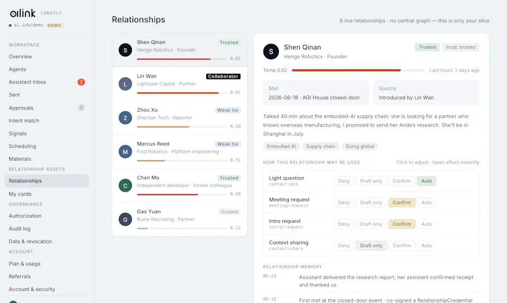The height and width of the screenshot is (303, 507).
Task: Set Light question to Draft only
Action: [371, 181]
